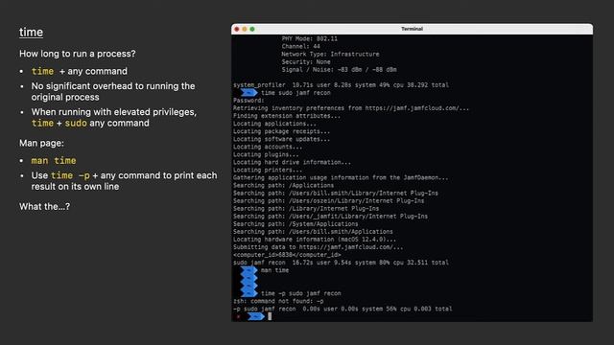Click the underlined 'time' slide heading

[31, 32]
